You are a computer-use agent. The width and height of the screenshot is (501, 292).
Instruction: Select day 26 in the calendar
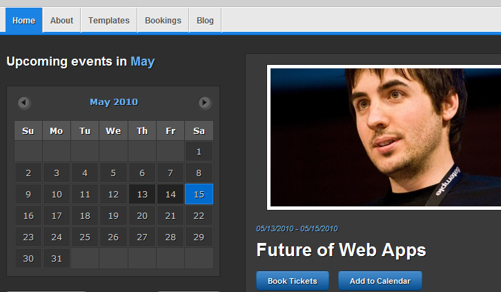(x=113, y=237)
